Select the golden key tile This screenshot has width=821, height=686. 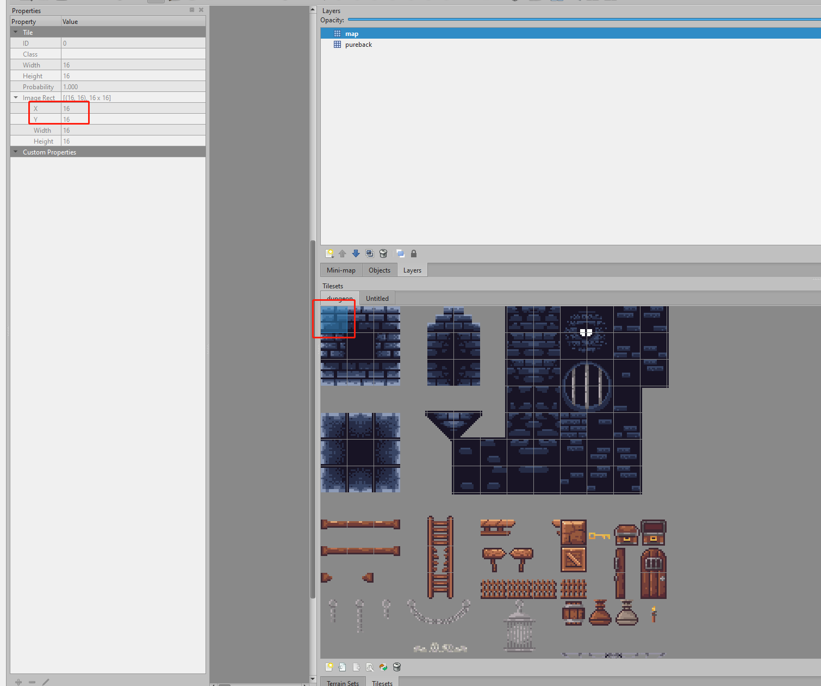(x=600, y=536)
